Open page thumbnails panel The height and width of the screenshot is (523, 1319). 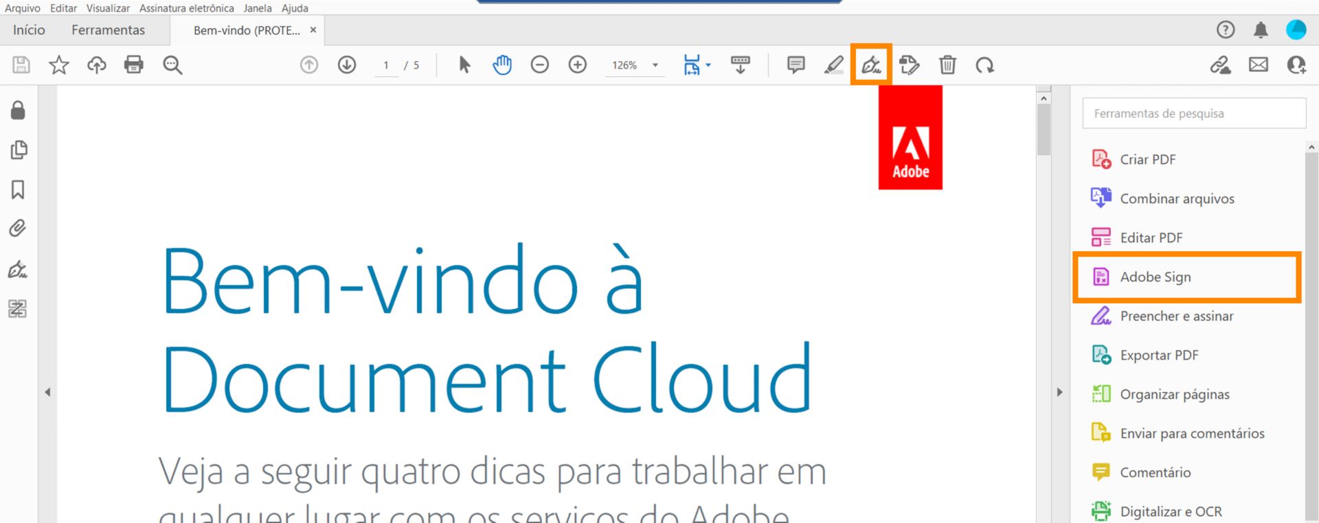pyautogui.click(x=19, y=150)
